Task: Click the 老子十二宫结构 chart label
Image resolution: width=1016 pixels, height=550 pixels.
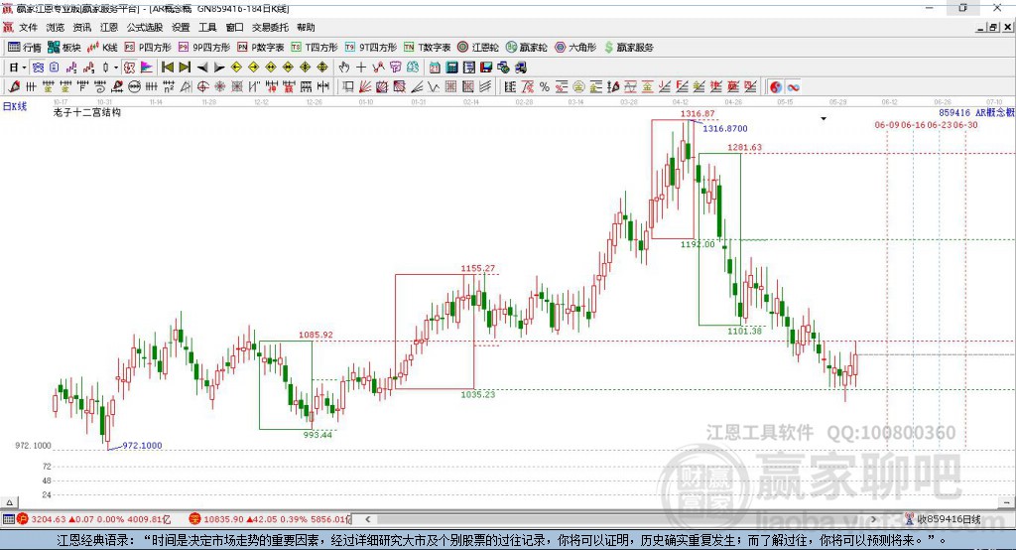Action: click(87, 112)
